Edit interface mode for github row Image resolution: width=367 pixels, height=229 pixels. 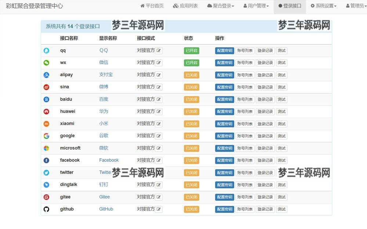click(159, 209)
